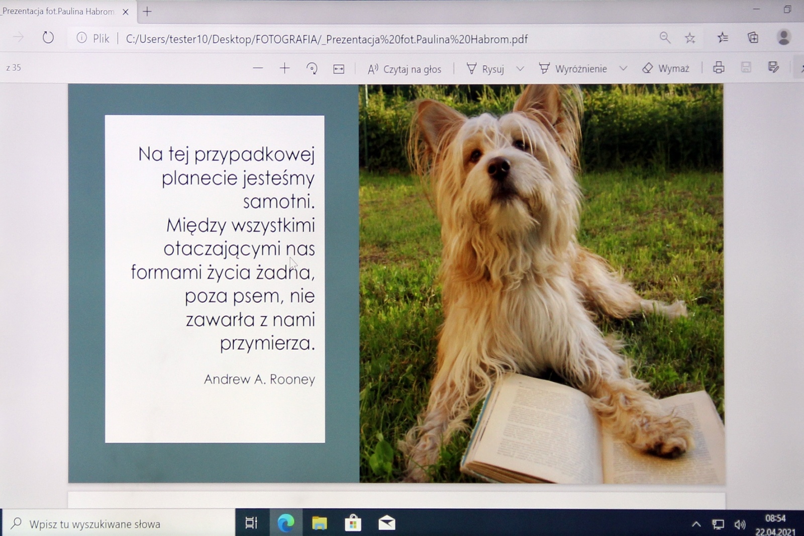Zoom out the PDF with minus icon
Viewport: 804px width, 536px height.
(x=258, y=68)
